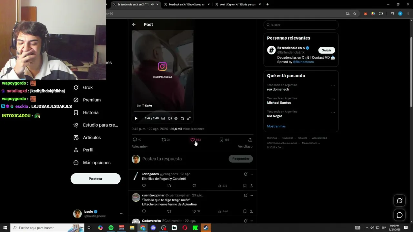Open Spotify from the taskbar
Screen dimensions: 413x232
[x=111, y=228]
